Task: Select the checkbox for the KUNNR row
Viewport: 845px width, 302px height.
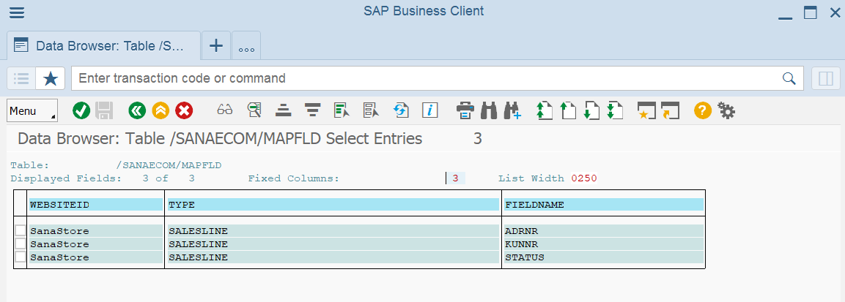Action: [x=20, y=244]
